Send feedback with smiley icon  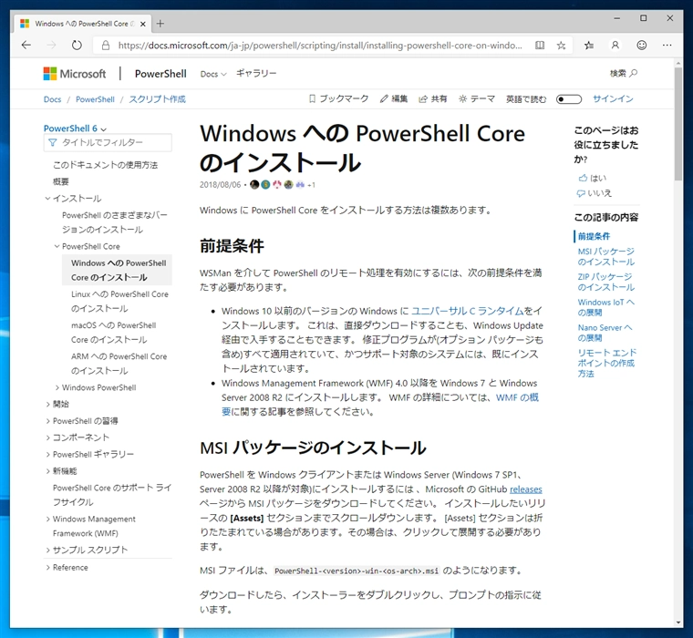(x=641, y=45)
